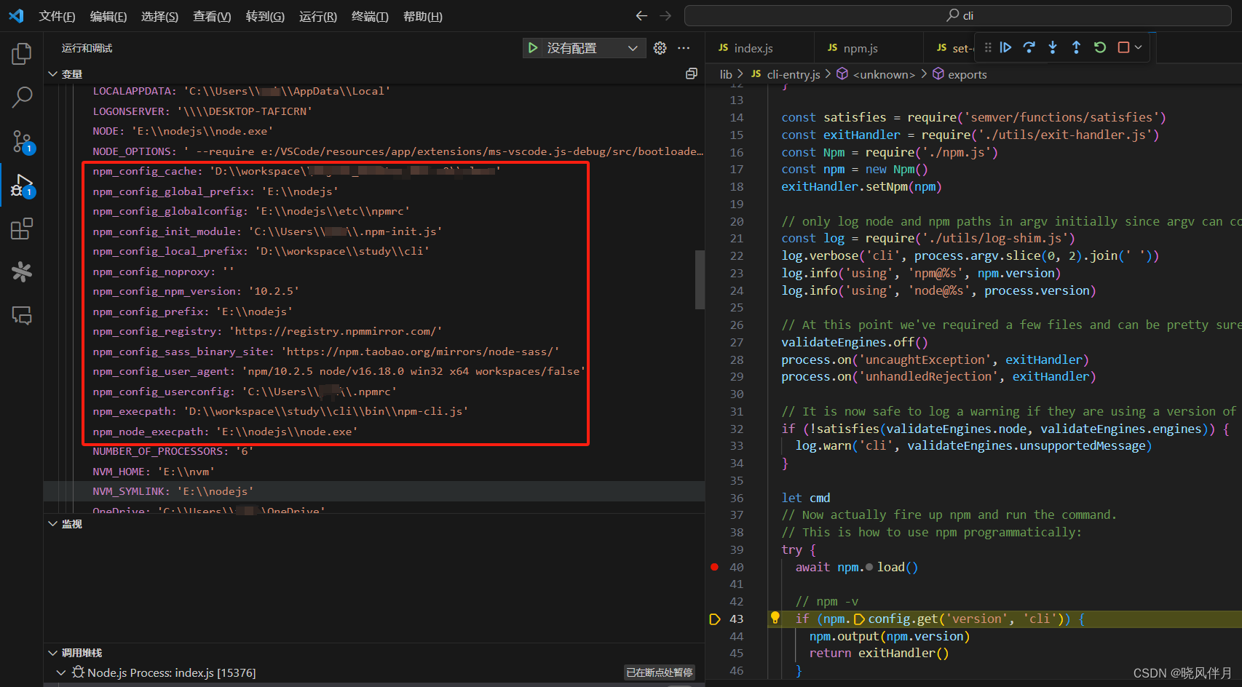The height and width of the screenshot is (687, 1242).
Task: Click the current execution pointer on line 43
Action: click(x=714, y=619)
